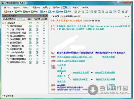
Task: Click the 访问支持论坛 link
Action: coord(109,57)
